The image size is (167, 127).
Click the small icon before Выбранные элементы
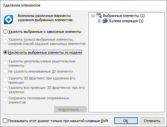pyautogui.click(x=98, y=14)
